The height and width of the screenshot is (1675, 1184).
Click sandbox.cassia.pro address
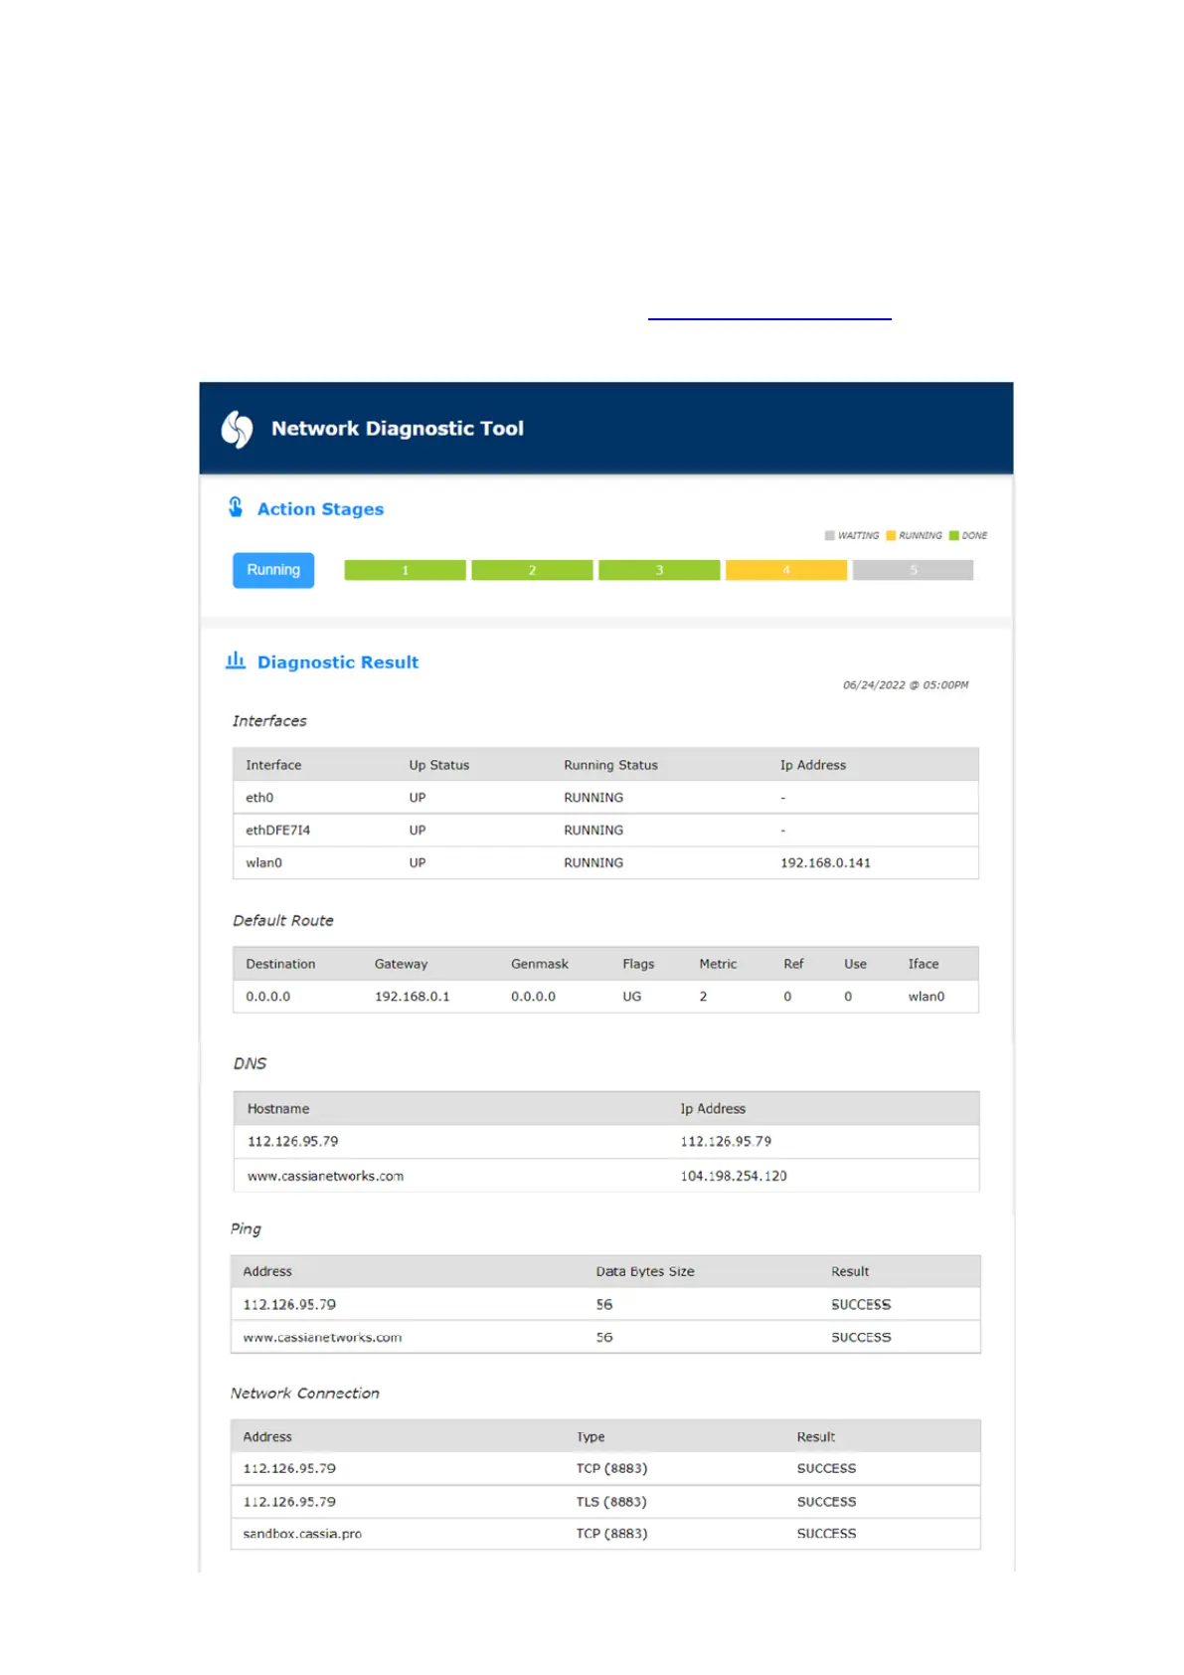click(302, 1534)
